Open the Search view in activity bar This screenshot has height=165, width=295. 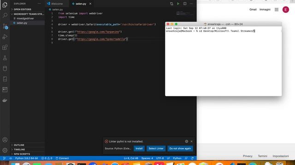pos(5,15)
